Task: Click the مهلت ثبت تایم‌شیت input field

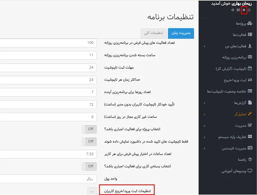Action: click(x=47, y=68)
